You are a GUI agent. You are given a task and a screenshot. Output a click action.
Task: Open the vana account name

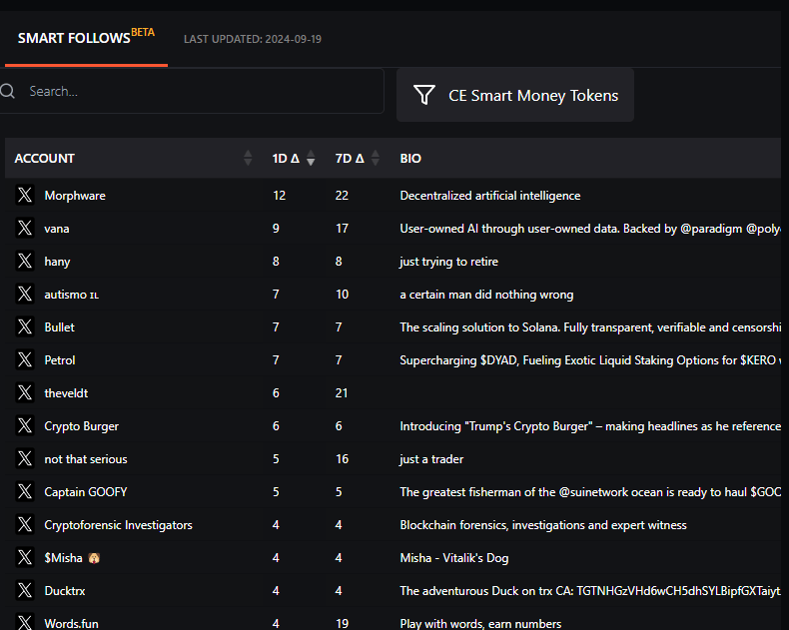click(57, 229)
